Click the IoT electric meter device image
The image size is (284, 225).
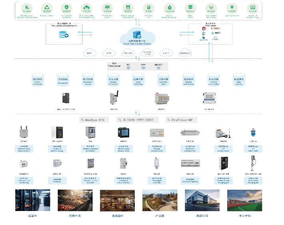click(223, 133)
